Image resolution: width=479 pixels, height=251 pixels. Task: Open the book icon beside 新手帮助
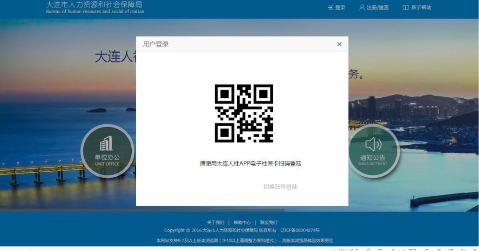[405, 8]
